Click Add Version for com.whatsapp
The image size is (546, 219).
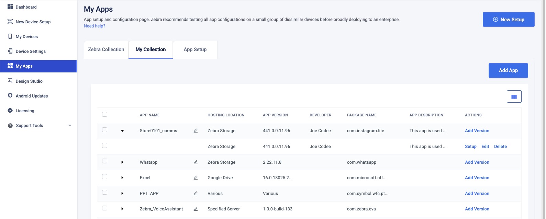[x=477, y=162]
